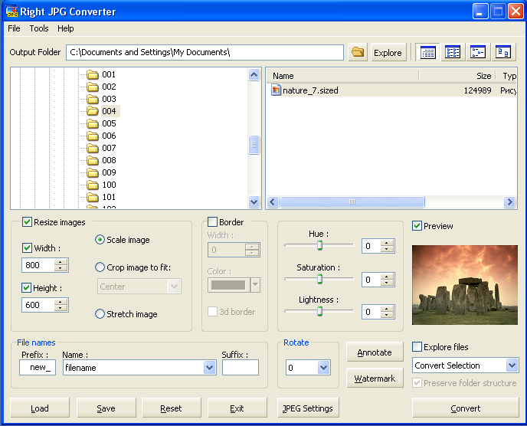Select the Stretch image radio option
The width and height of the screenshot is (527, 426).
click(x=100, y=314)
